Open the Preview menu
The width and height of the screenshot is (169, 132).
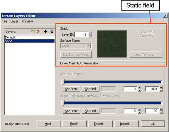point(27,21)
